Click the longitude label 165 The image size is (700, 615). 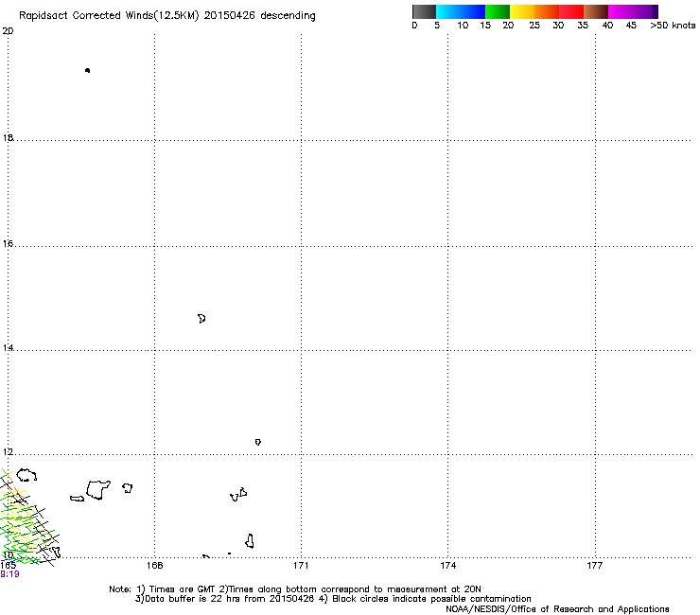point(8,566)
